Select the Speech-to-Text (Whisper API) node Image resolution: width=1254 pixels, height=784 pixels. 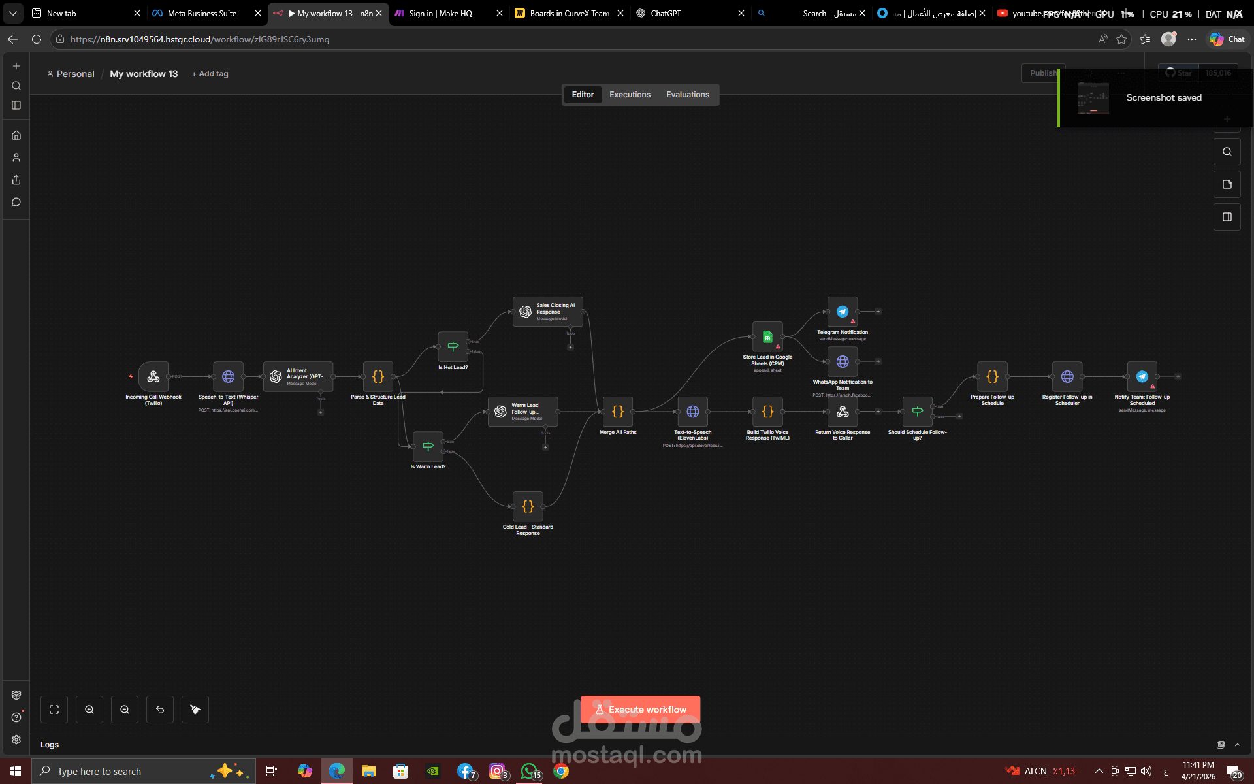click(x=228, y=376)
